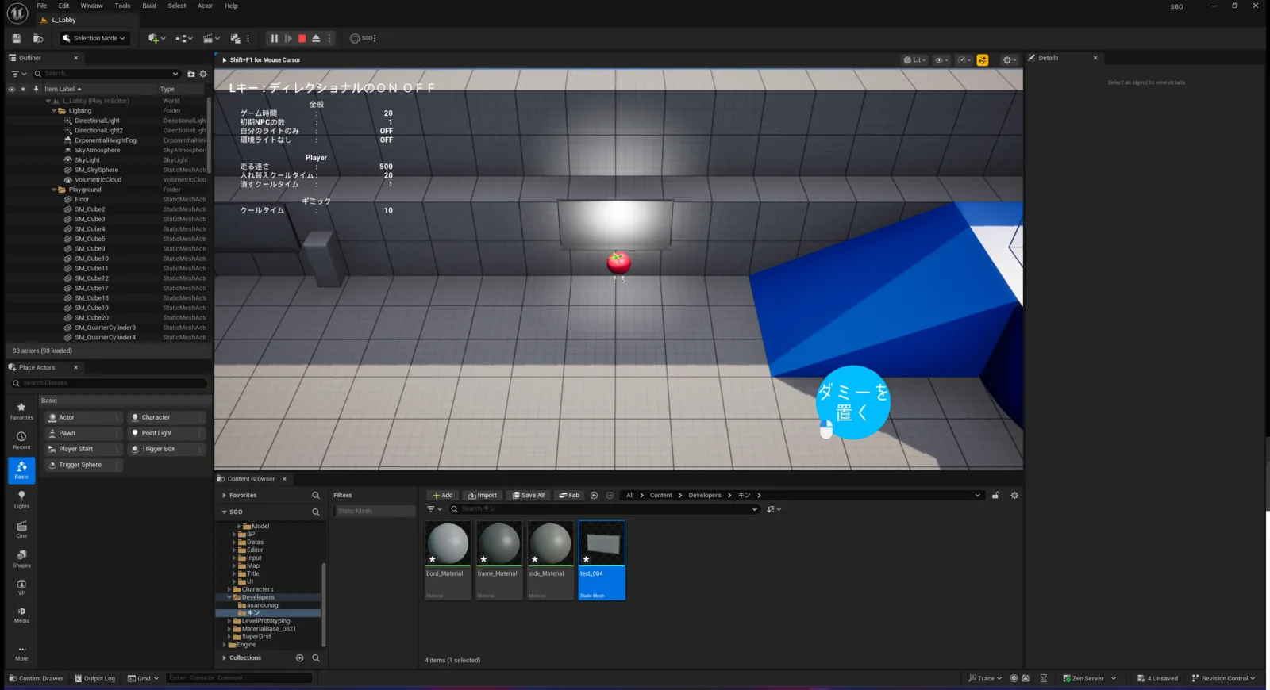Collapse the Lighting folder in Outliner
This screenshot has height=690, width=1270.
coord(54,111)
